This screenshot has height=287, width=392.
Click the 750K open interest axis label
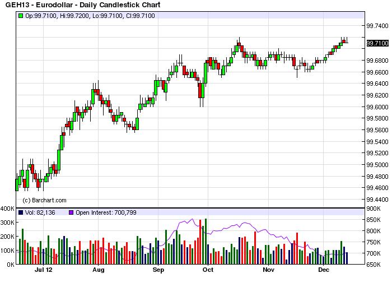tap(374, 242)
